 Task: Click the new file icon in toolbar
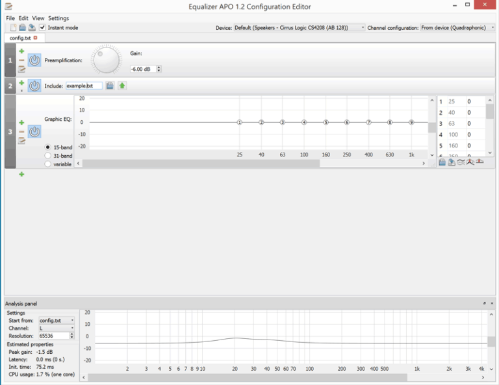[13, 28]
